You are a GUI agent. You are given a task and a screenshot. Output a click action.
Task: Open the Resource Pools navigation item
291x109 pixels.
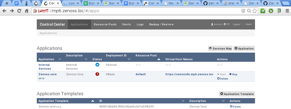pyautogui.click(x=105, y=24)
